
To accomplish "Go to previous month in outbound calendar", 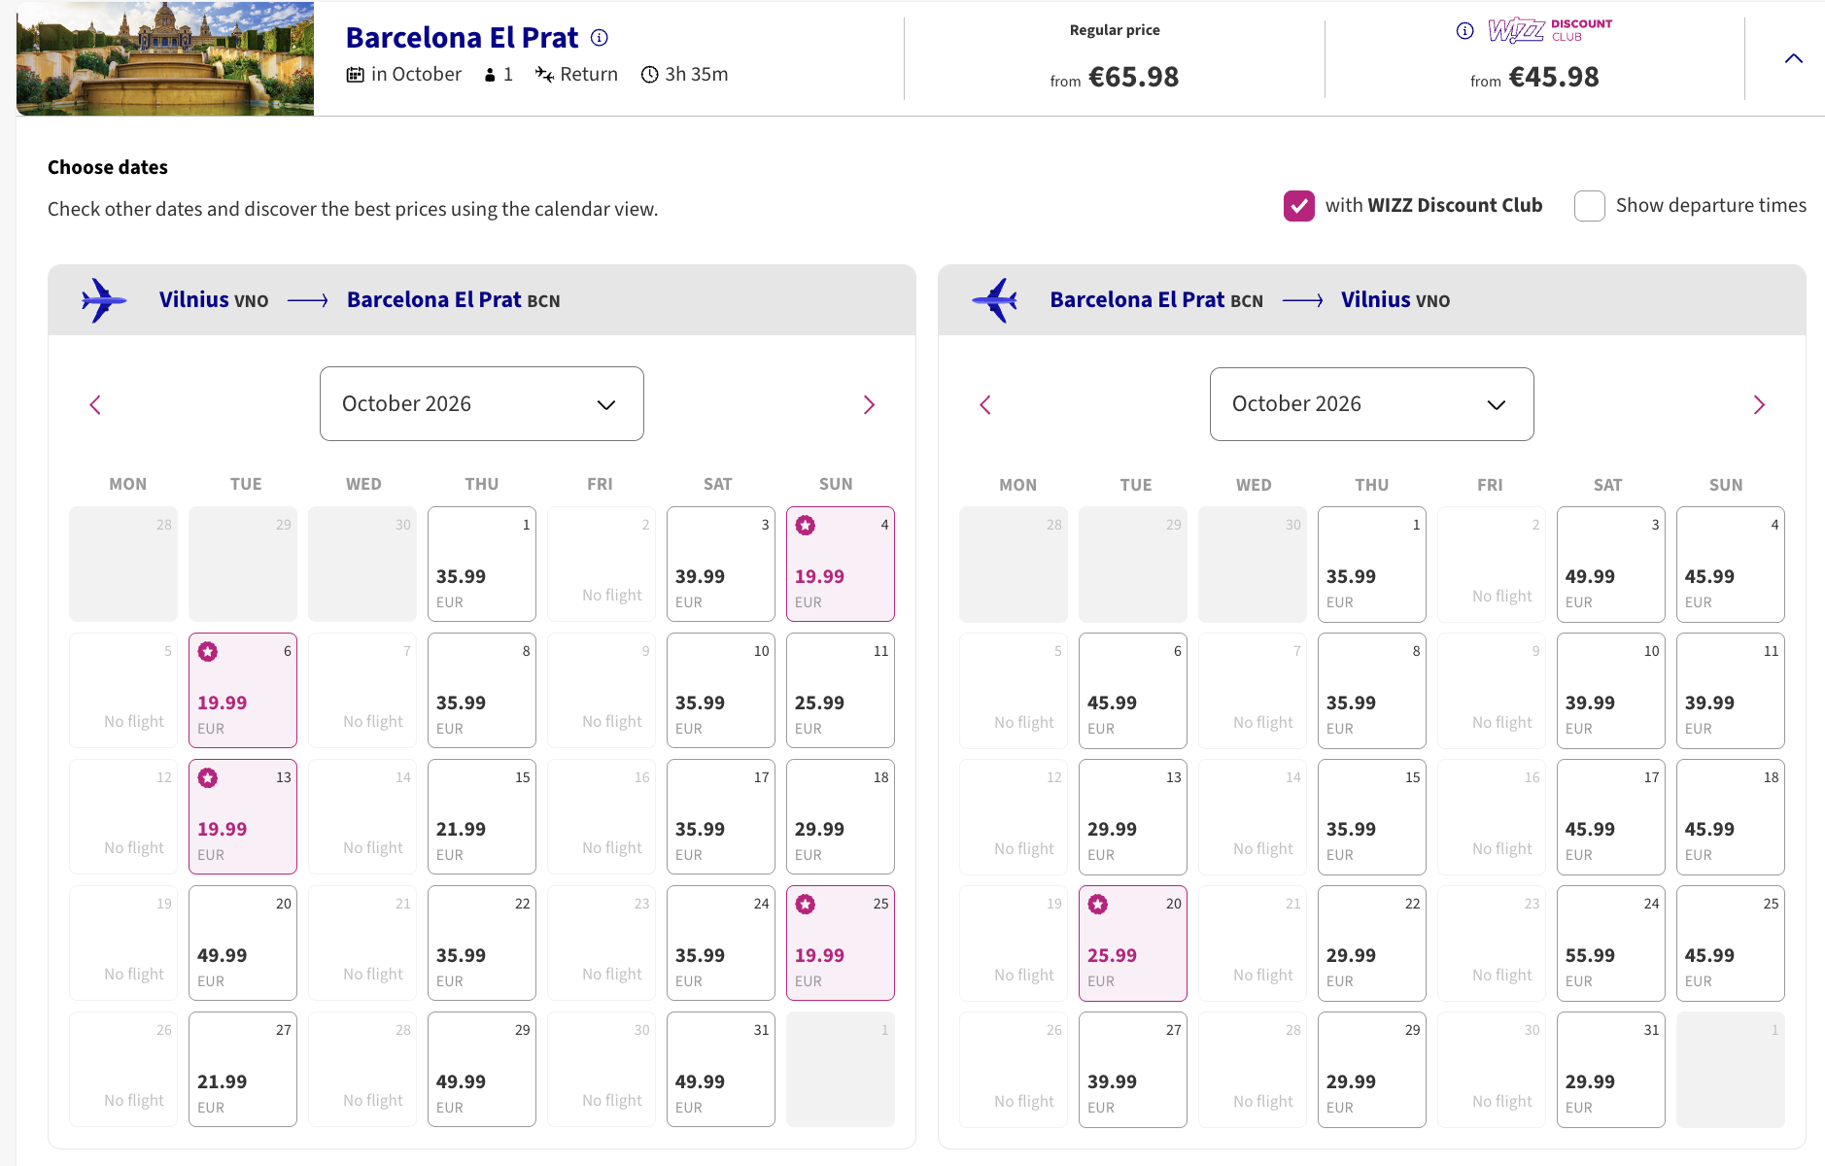I will (x=95, y=405).
